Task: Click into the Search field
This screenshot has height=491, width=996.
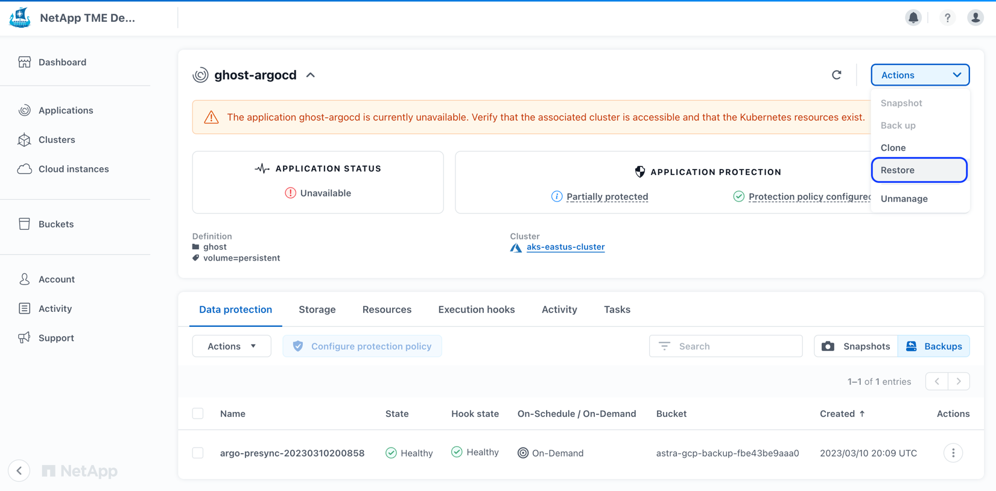Action: pos(726,346)
